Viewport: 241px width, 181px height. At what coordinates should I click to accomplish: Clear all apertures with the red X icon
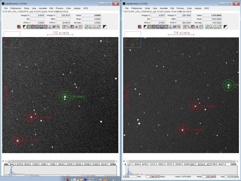(x=19, y=27)
